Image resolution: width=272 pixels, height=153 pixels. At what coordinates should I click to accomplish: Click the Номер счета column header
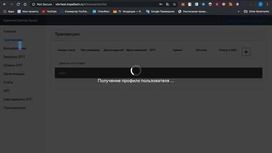click(66, 50)
